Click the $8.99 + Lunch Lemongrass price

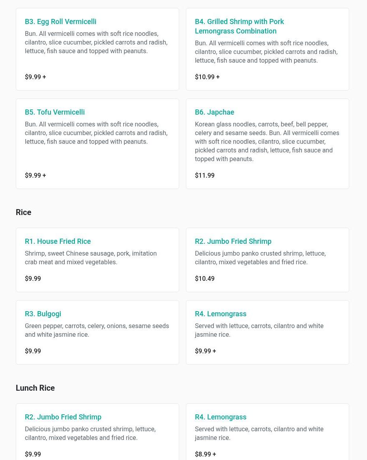[206, 454]
